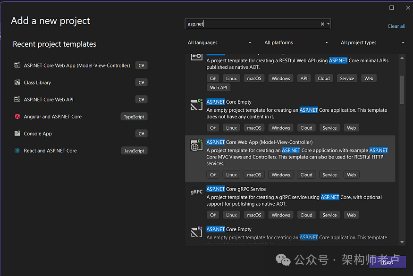Click the Angular and ASP.NET Core icon

17,117
